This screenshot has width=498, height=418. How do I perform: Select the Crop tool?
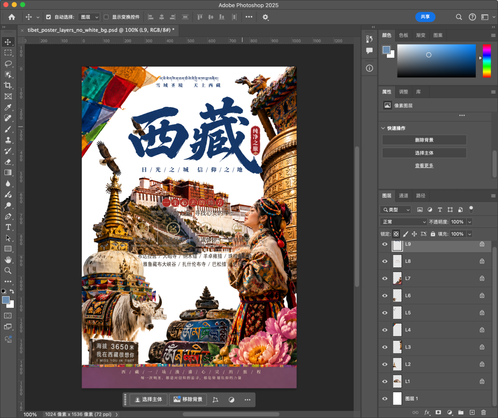[x=8, y=86]
